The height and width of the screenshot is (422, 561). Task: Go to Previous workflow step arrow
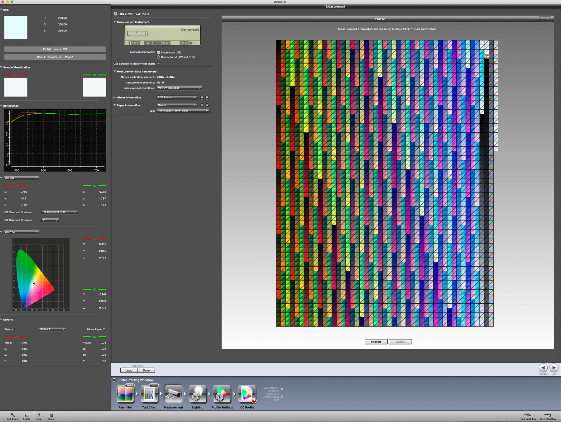[543, 367]
